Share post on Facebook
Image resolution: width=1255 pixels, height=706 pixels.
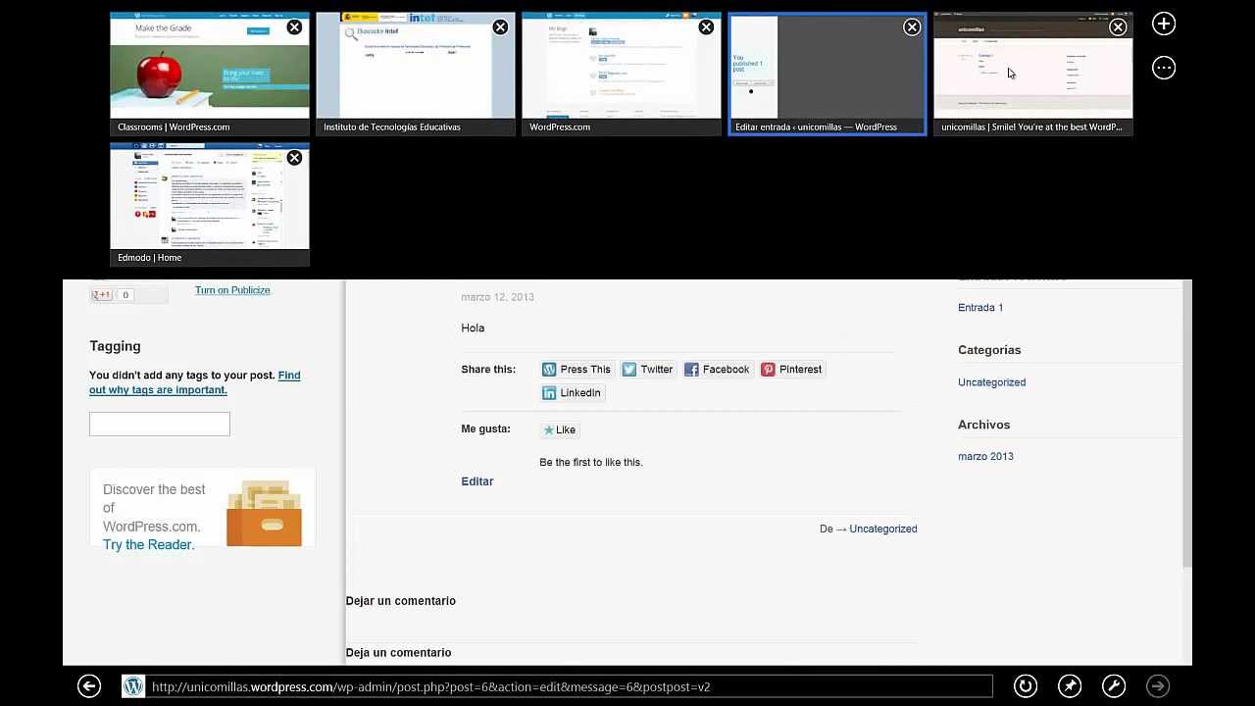(x=717, y=370)
